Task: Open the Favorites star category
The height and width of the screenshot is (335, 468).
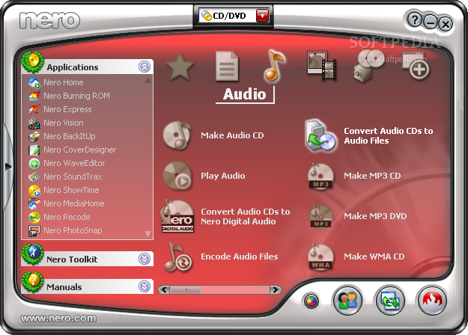Action: [180, 67]
